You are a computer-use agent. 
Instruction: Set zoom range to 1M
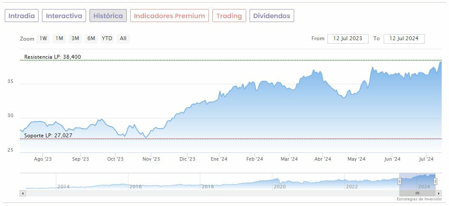[x=59, y=38]
